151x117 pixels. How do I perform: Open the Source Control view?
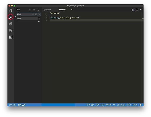[x=11, y=24]
